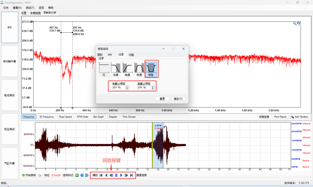Viewport: 313px width, 187px height.
Task: Click the 293 Hz ruler handle on frequency axis
Action: coord(72,108)
